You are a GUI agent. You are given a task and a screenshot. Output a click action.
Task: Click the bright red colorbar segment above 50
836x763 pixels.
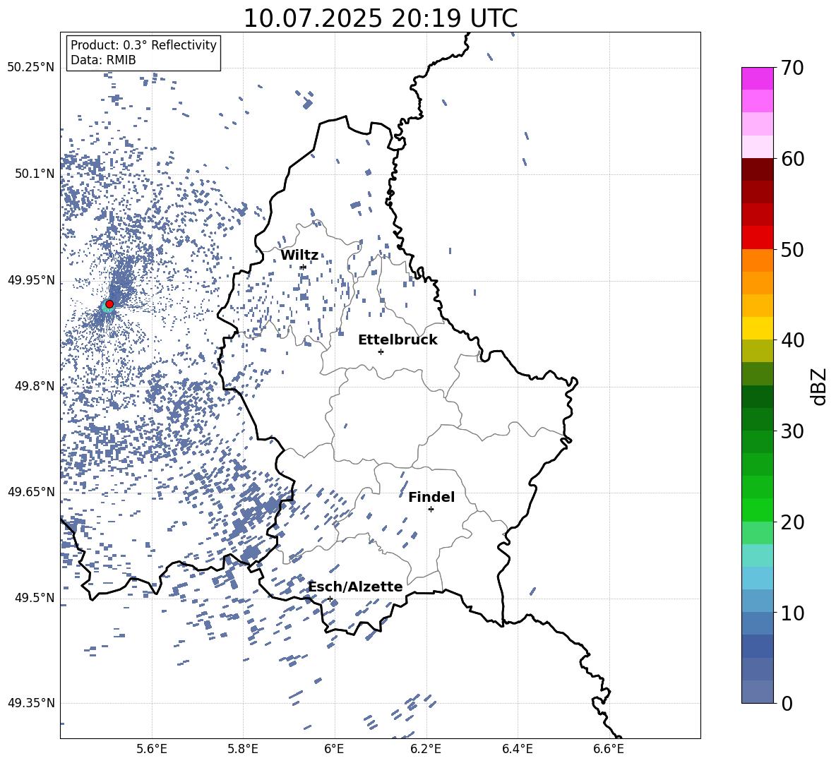pyautogui.click(x=757, y=238)
